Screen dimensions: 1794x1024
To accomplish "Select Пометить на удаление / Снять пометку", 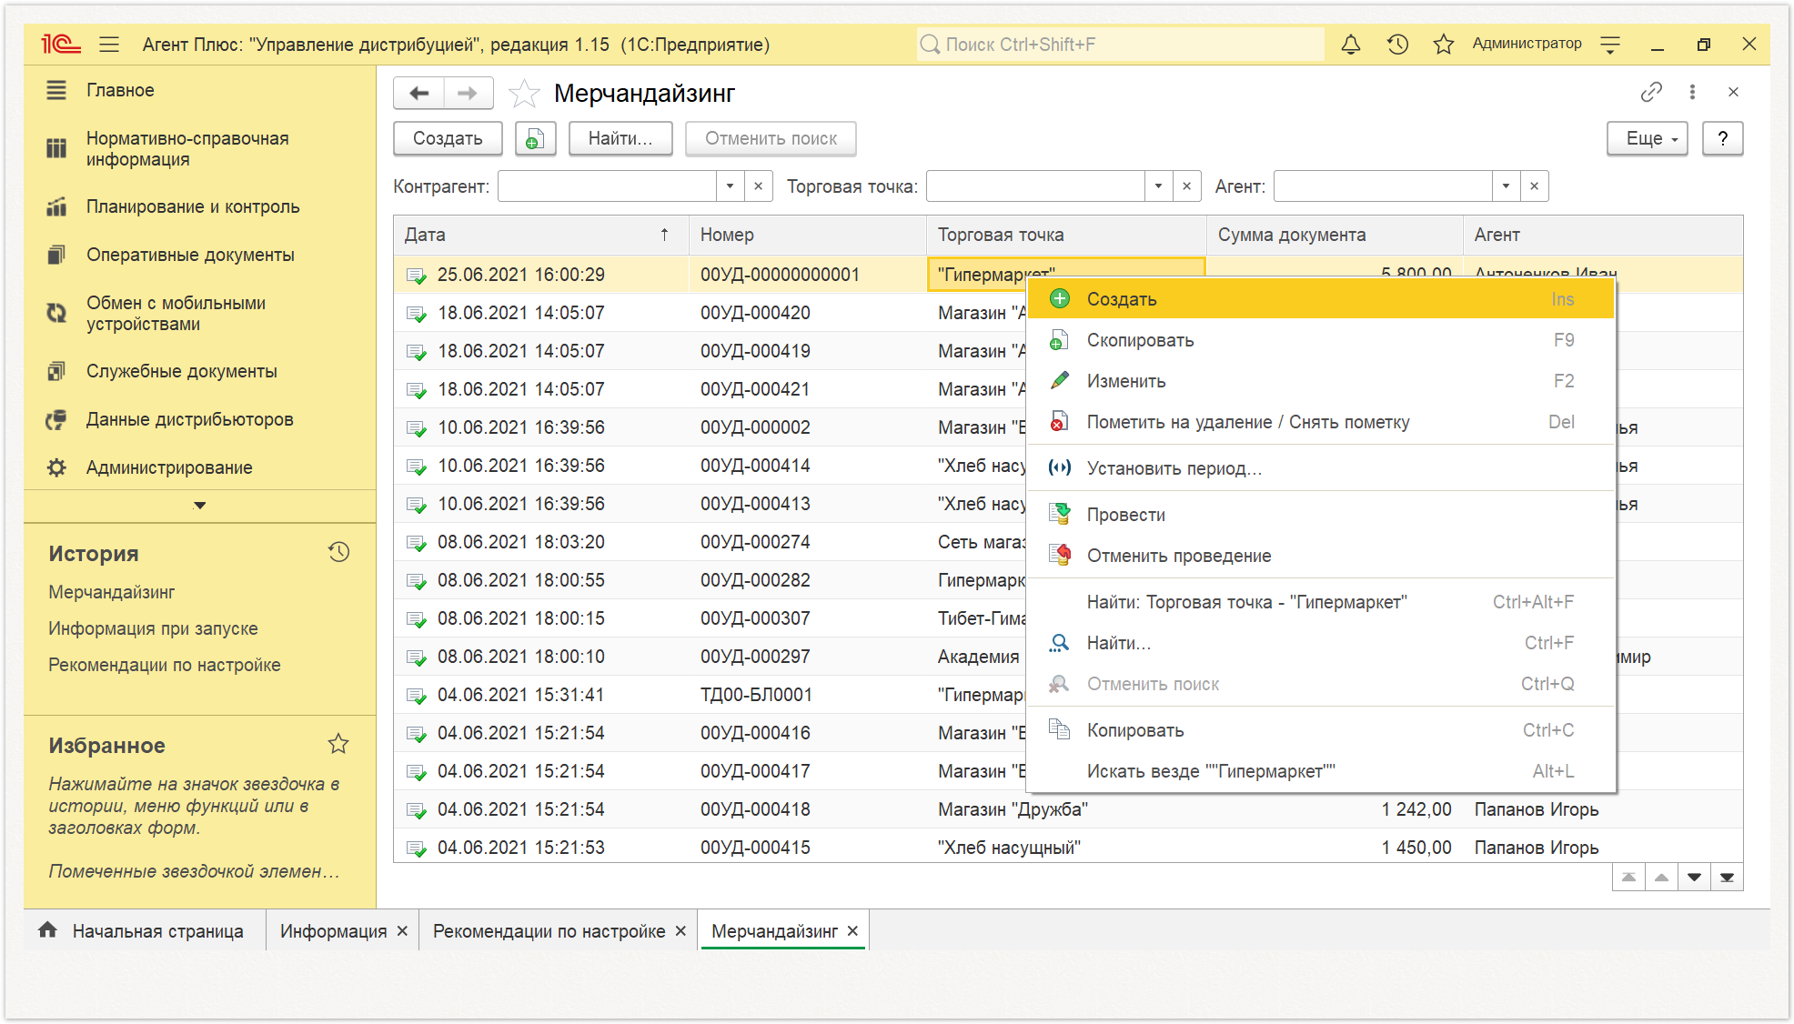I will tap(1321, 422).
